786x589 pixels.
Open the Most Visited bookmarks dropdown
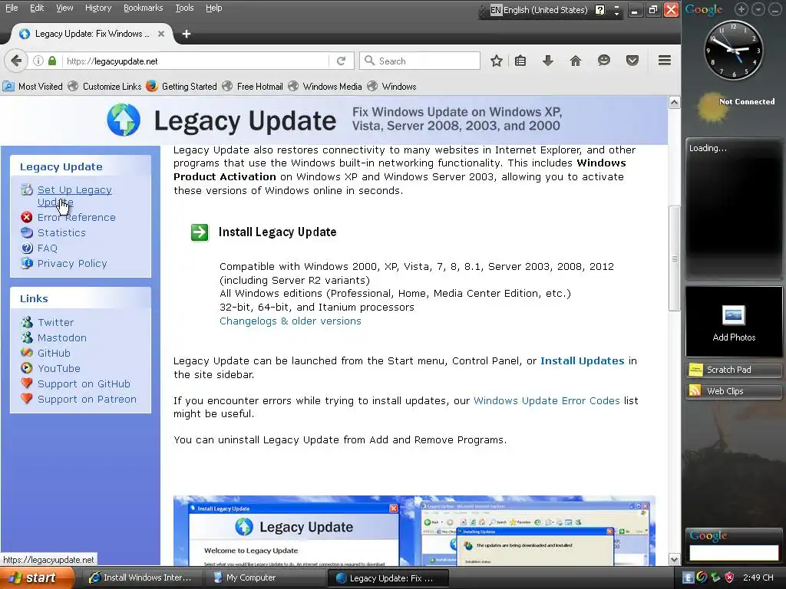(x=33, y=86)
